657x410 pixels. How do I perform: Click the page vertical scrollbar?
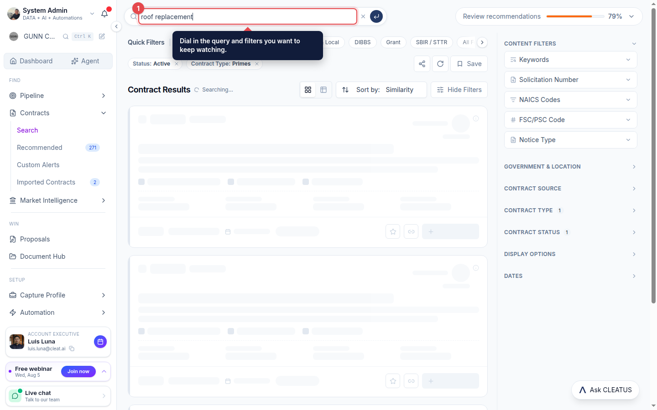pos(653,155)
